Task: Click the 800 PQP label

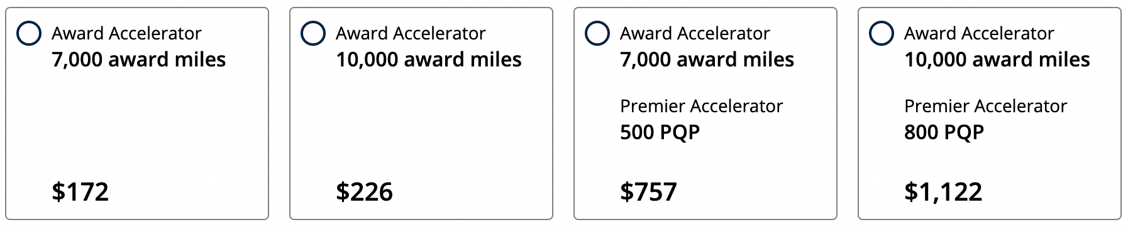Action: [x=944, y=132]
